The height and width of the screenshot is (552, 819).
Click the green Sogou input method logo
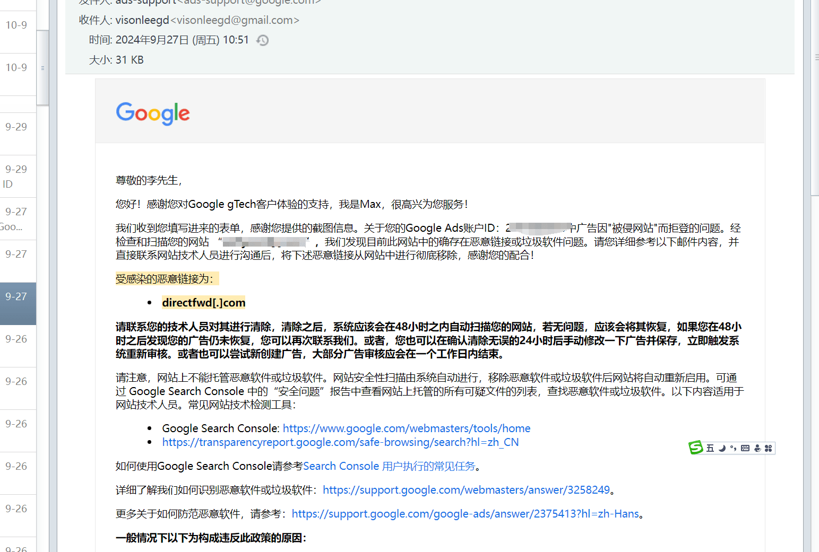[x=695, y=448]
